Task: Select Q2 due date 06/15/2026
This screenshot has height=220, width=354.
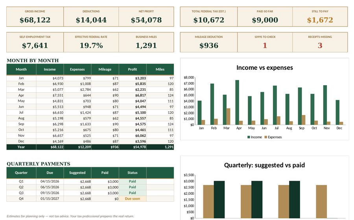Action: (x=50, y=187)
